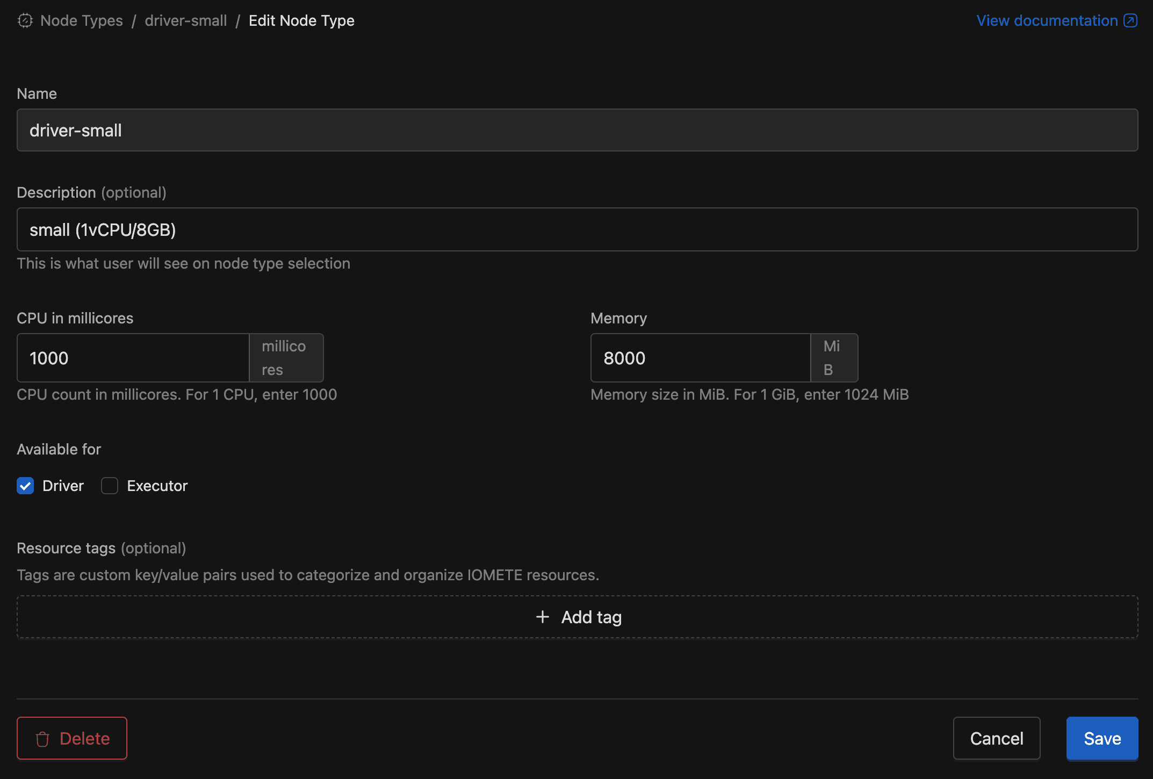Select the Name field containing driver-small
1153x779 pixels.
click(x=576, y=130)
